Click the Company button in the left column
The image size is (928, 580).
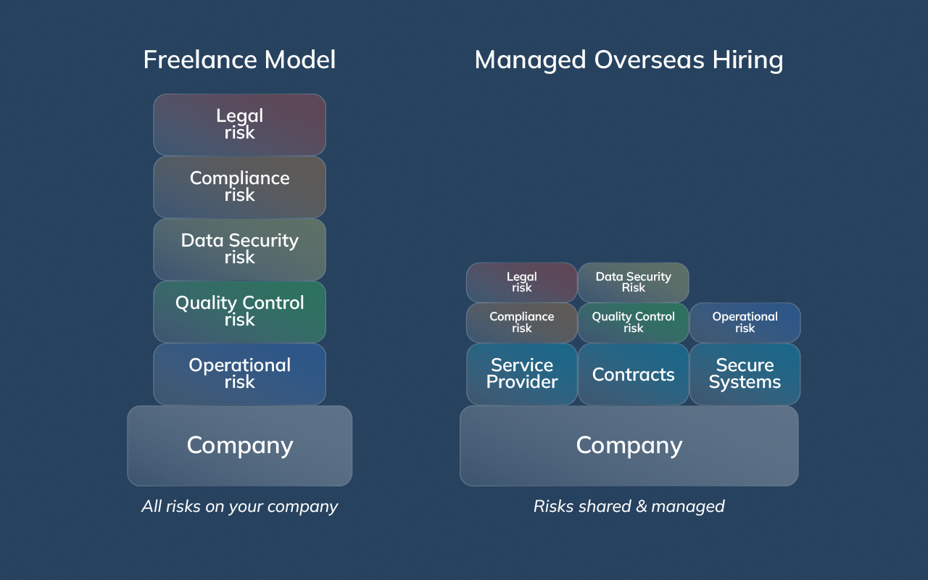tap(239, 445)
